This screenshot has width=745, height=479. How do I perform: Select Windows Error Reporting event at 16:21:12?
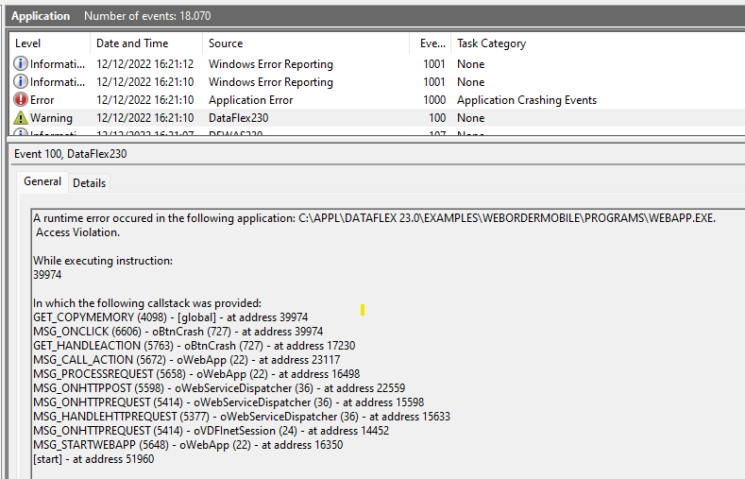pyautogui.click(x=378, y=63)
